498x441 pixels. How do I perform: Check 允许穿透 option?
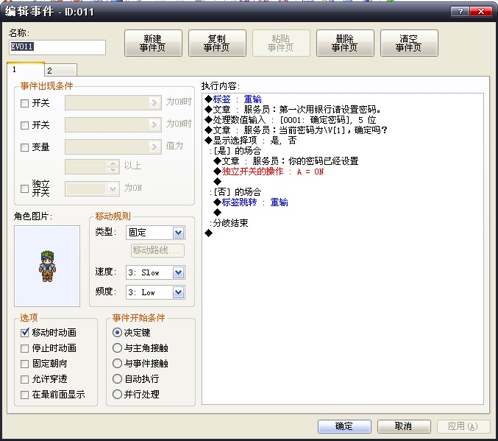point(24,379)
